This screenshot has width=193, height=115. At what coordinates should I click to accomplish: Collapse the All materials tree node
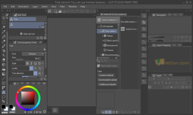pyautogui.click(x=99, y=26)
